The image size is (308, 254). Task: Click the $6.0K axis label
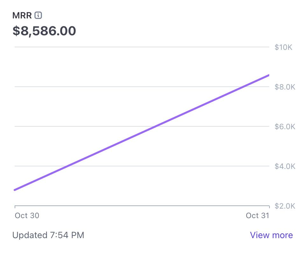tap(285, 127)
